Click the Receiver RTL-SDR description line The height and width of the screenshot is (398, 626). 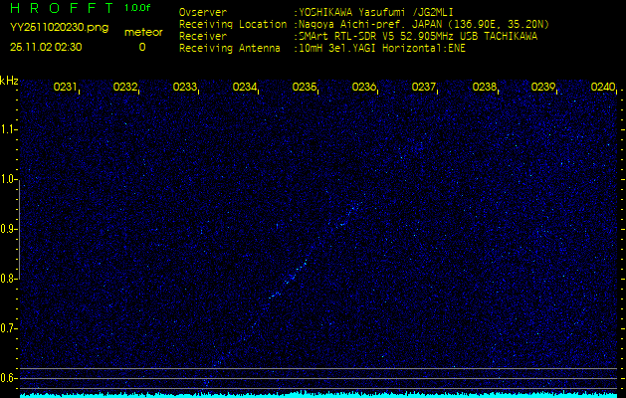pos(418,36)
